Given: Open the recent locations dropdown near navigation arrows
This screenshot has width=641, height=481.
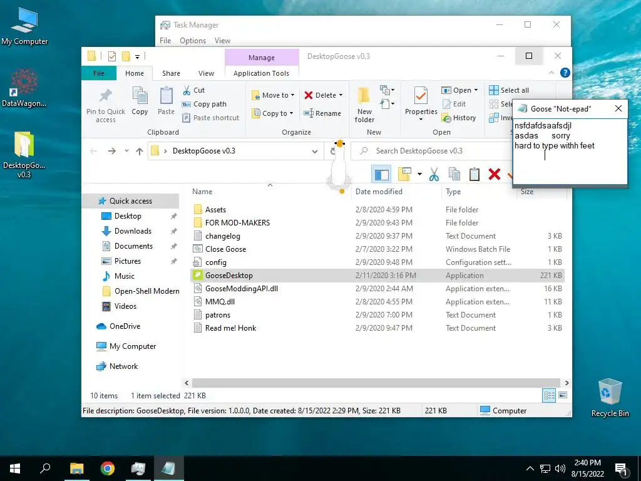Looking at the screenshot, I should pyautogui.click(x=126, y=151).
